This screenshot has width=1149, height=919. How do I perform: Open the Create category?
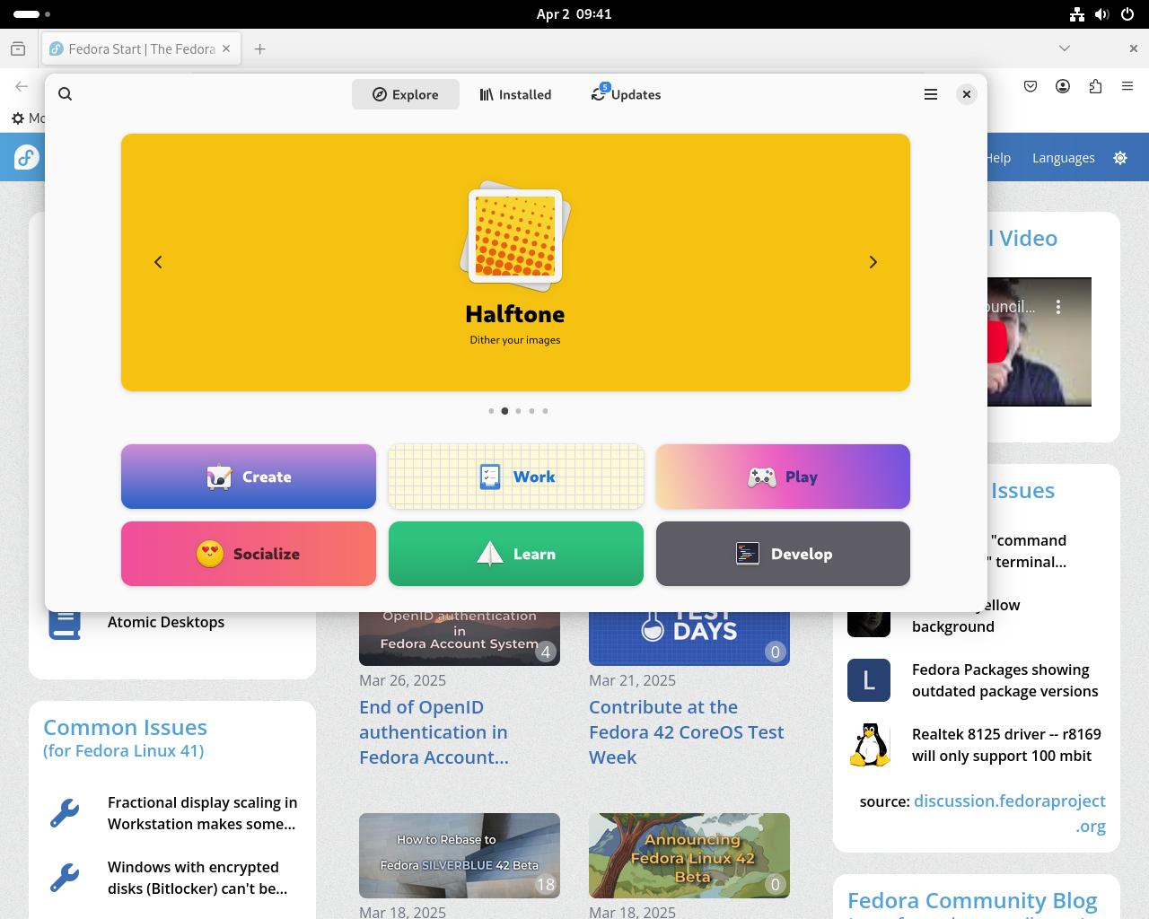point(249,477)
